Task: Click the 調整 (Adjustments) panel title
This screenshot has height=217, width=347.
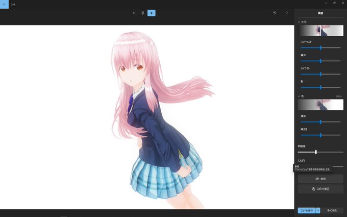Action: pyautogui.click(x=320, y=13)
